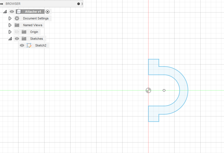Image resolution: width=224 pixels, height=153 pixels.
Task: Select the Attache v1 label
Action: 33,12
